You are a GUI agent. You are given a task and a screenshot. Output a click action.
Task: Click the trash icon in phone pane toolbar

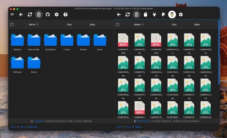pyautogui.click(x=137, y=15)
